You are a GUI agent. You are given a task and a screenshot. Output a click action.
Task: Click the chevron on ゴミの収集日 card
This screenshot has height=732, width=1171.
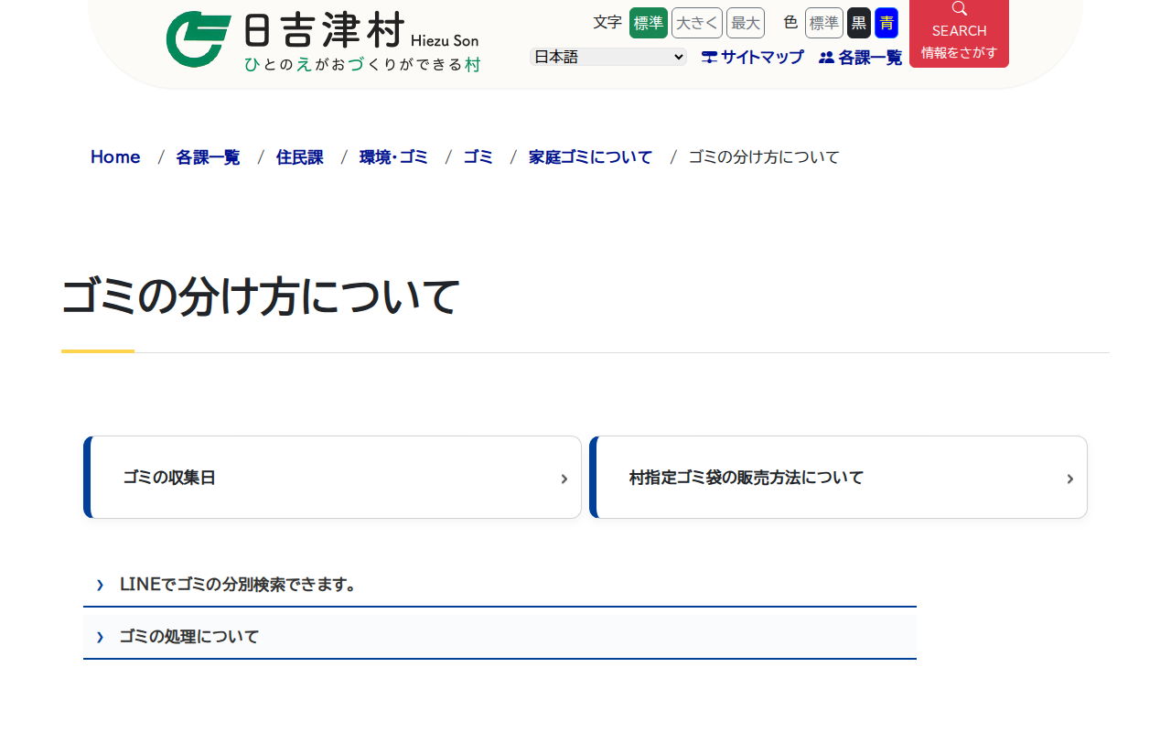[x=564, y=479]
